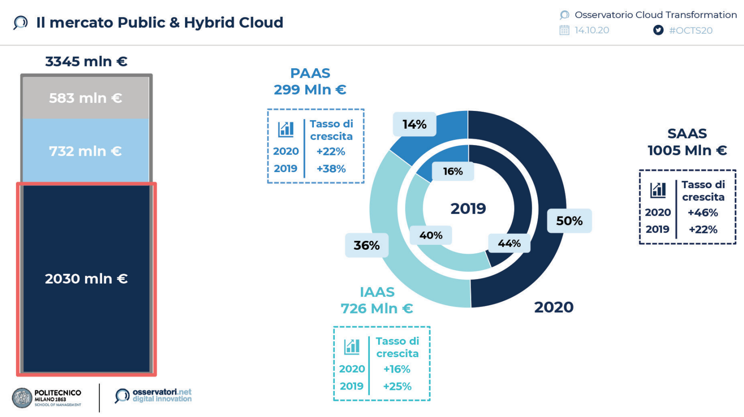Click the IAAS heading
Screen dimensions: 744x417
point(377,292)
